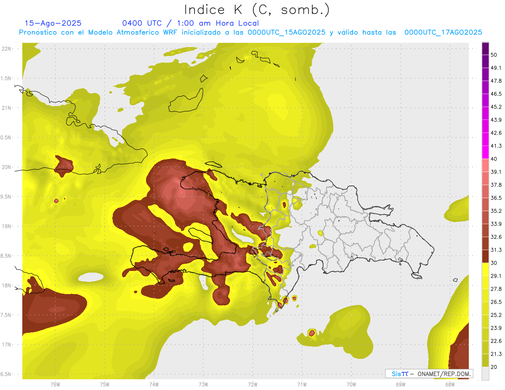Click the longitude label "73W"

point(203,385)
